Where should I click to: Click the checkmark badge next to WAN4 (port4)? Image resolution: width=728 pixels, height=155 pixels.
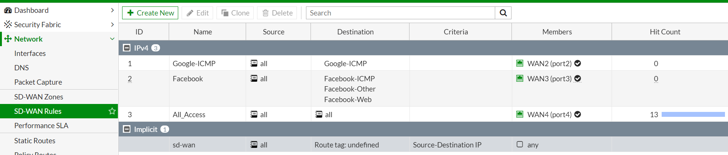[577, 114]
